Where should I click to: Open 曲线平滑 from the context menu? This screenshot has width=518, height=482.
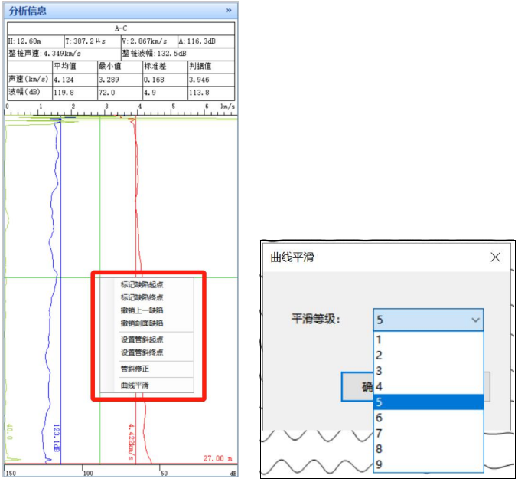click(135, 385)
